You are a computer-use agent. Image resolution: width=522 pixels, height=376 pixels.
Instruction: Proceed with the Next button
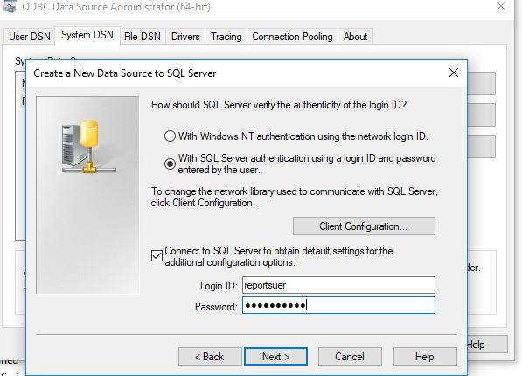(275, 357)
